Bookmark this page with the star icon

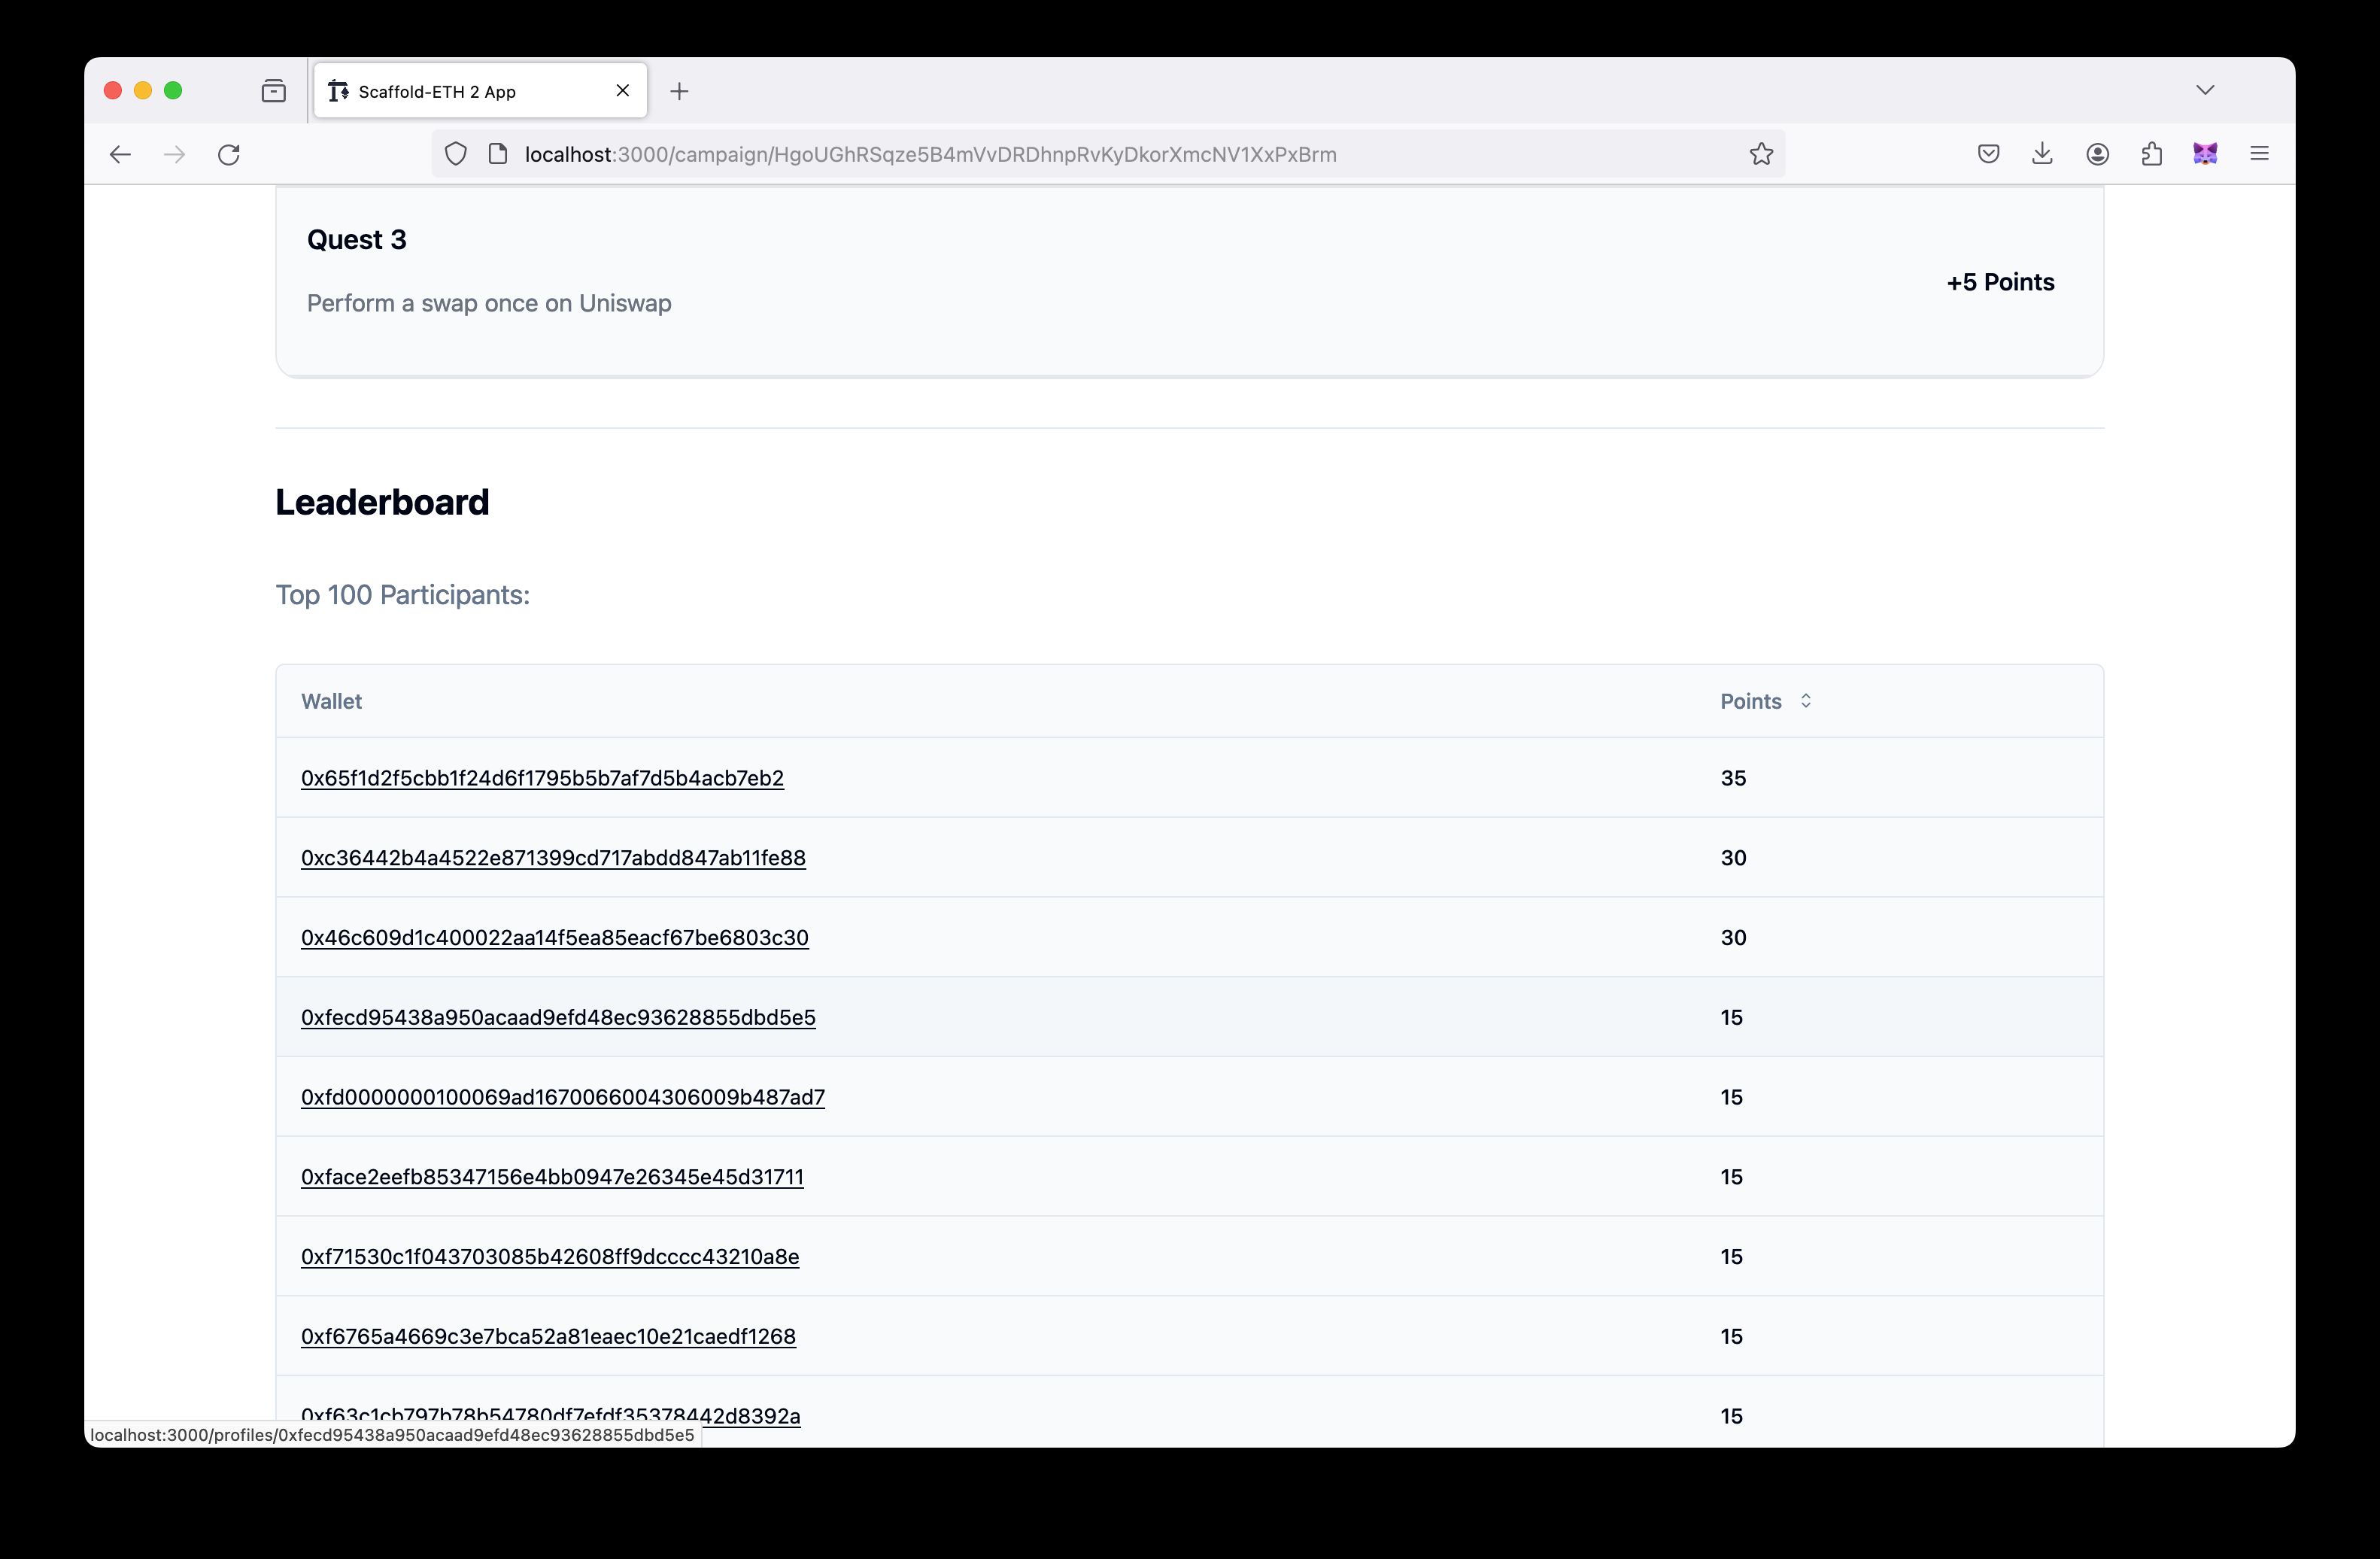[1761, 154]
